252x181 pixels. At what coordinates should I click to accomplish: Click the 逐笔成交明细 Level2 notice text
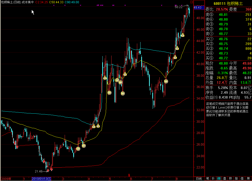coord(227,109)
